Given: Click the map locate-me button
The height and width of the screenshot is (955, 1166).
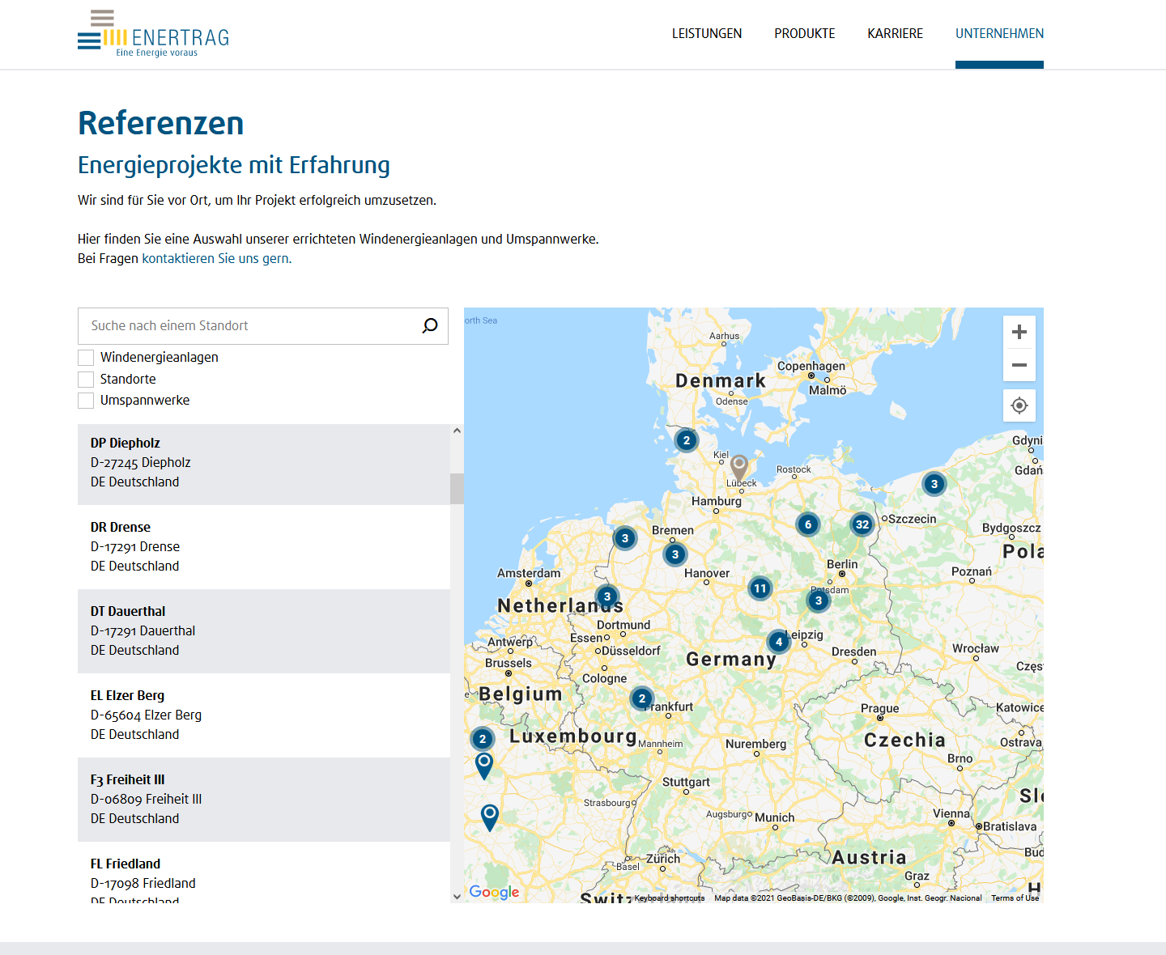Looking at the screenshot, I should [1019, 405].
